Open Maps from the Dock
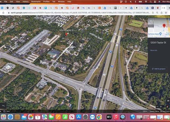The width and height of the screenshot is (170, 122). 44,117
